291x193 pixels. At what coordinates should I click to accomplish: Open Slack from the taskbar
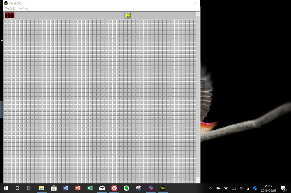pyautogui.click(x=151, y=188)
